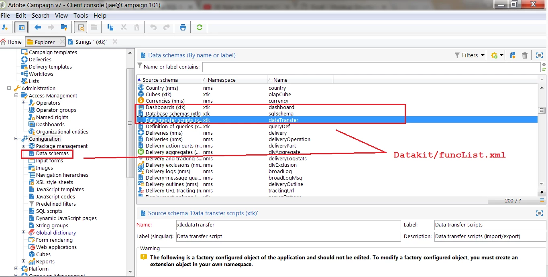The image size is (548, 277).
Task: Click the operator switch icon at toolbar start
Action: point(5,27)
